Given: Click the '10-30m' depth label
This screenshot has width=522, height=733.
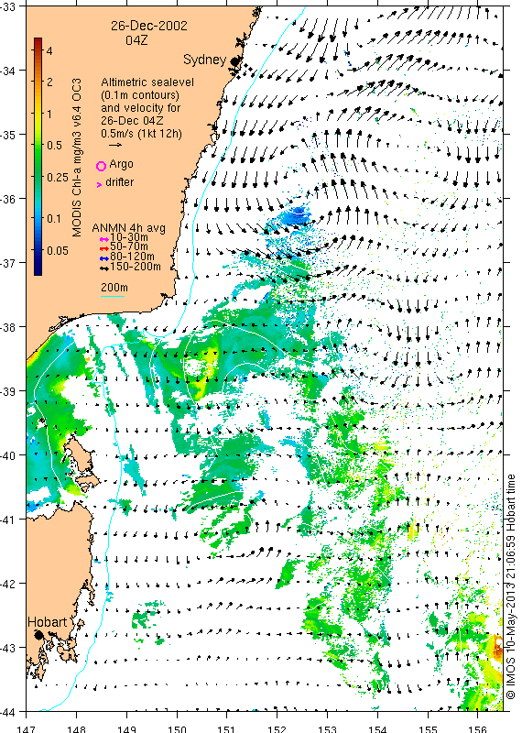Looking at the screenshot, I should pyautogui.click(x=129, y=237).
